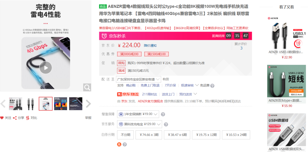308x152 pixels.
Task: Select the ¥74.66 x 3期 installment option
Action: click(149, 135)
